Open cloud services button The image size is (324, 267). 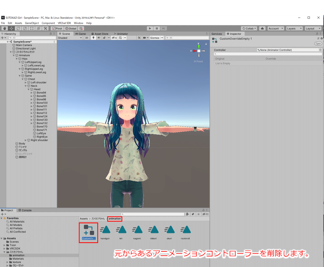click(x=262, y=28)
